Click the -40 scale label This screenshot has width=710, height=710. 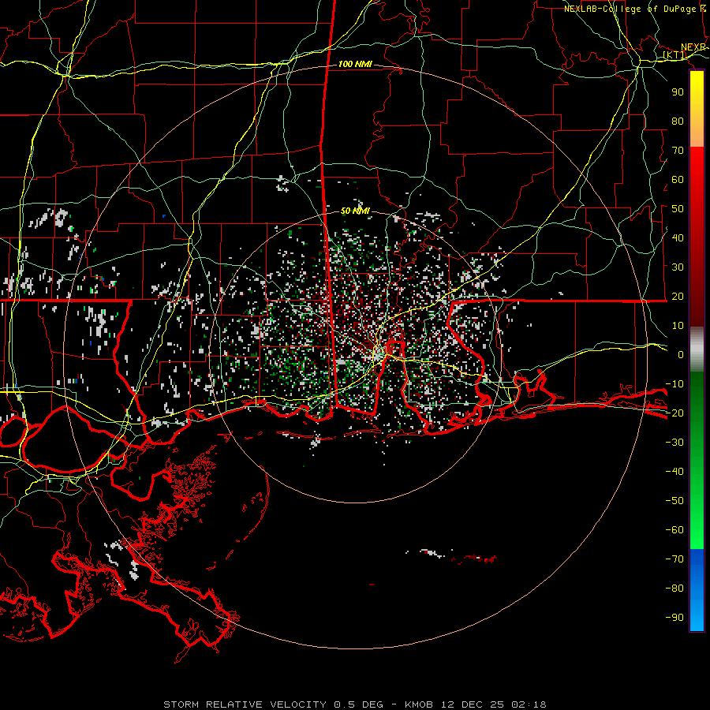pyautogui.click(x=674, y=472)
